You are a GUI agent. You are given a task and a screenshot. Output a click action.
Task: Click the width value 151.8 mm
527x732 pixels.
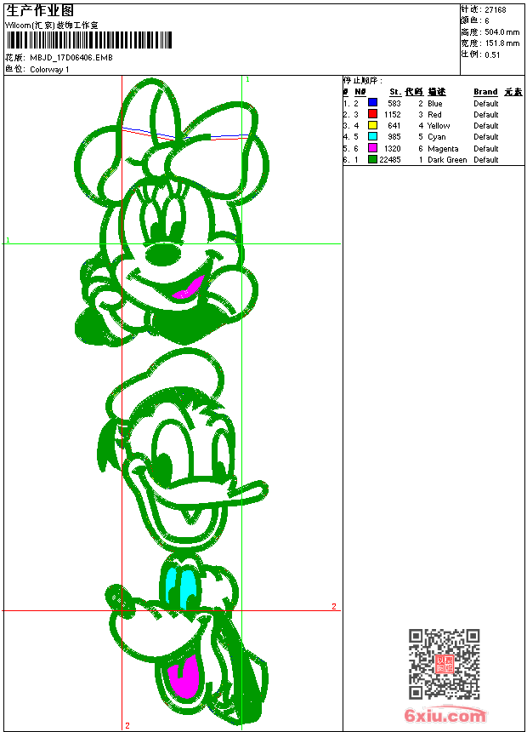pos(501,43)
